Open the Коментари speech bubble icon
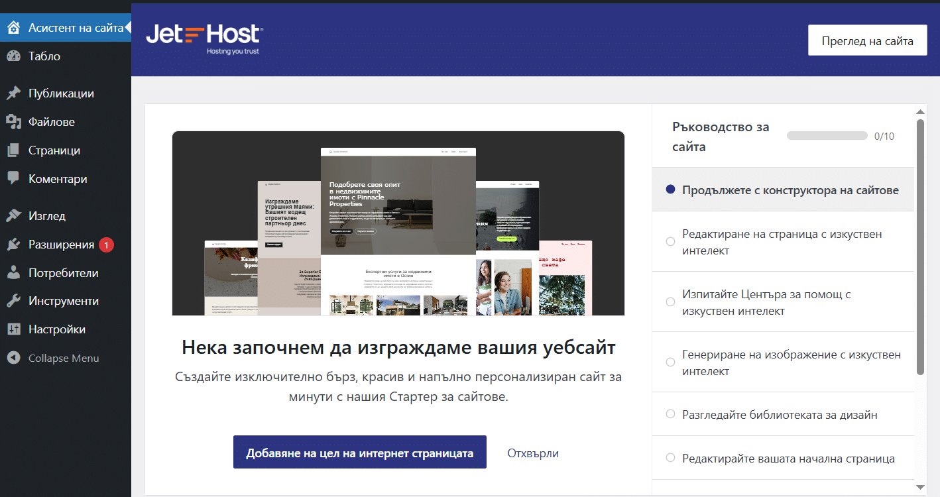Viewport: 940px width, 497px height. click(13, 179)
